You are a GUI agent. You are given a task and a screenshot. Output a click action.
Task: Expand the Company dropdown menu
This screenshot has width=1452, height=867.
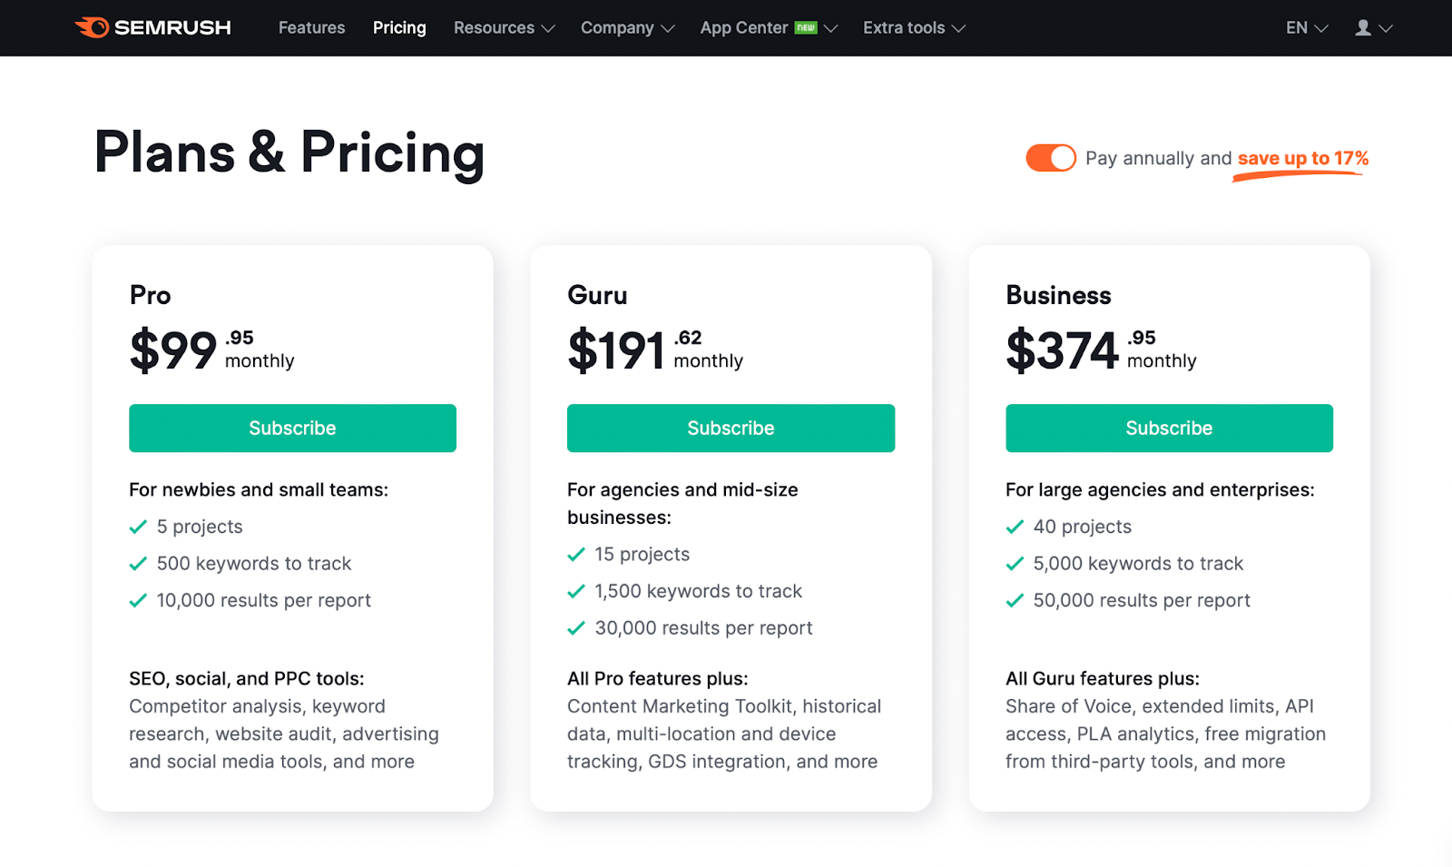(627, 28)
